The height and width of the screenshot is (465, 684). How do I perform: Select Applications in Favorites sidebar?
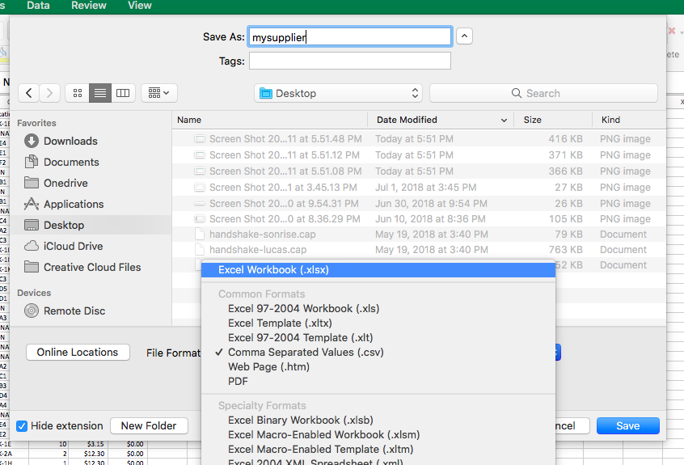pos(73,204)
